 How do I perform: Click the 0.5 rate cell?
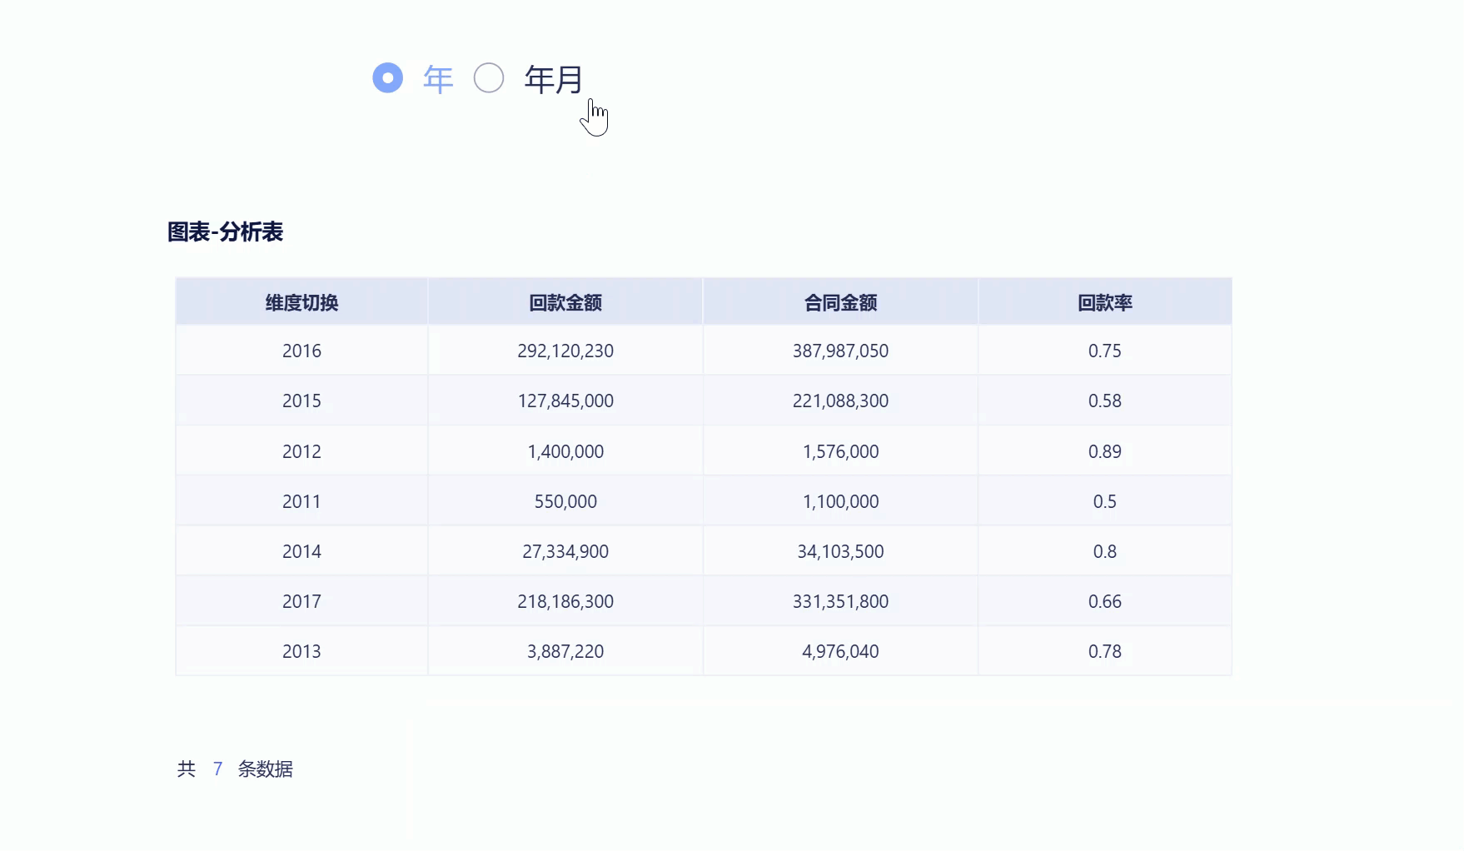pyautogui.click(x=1105, y=501)
